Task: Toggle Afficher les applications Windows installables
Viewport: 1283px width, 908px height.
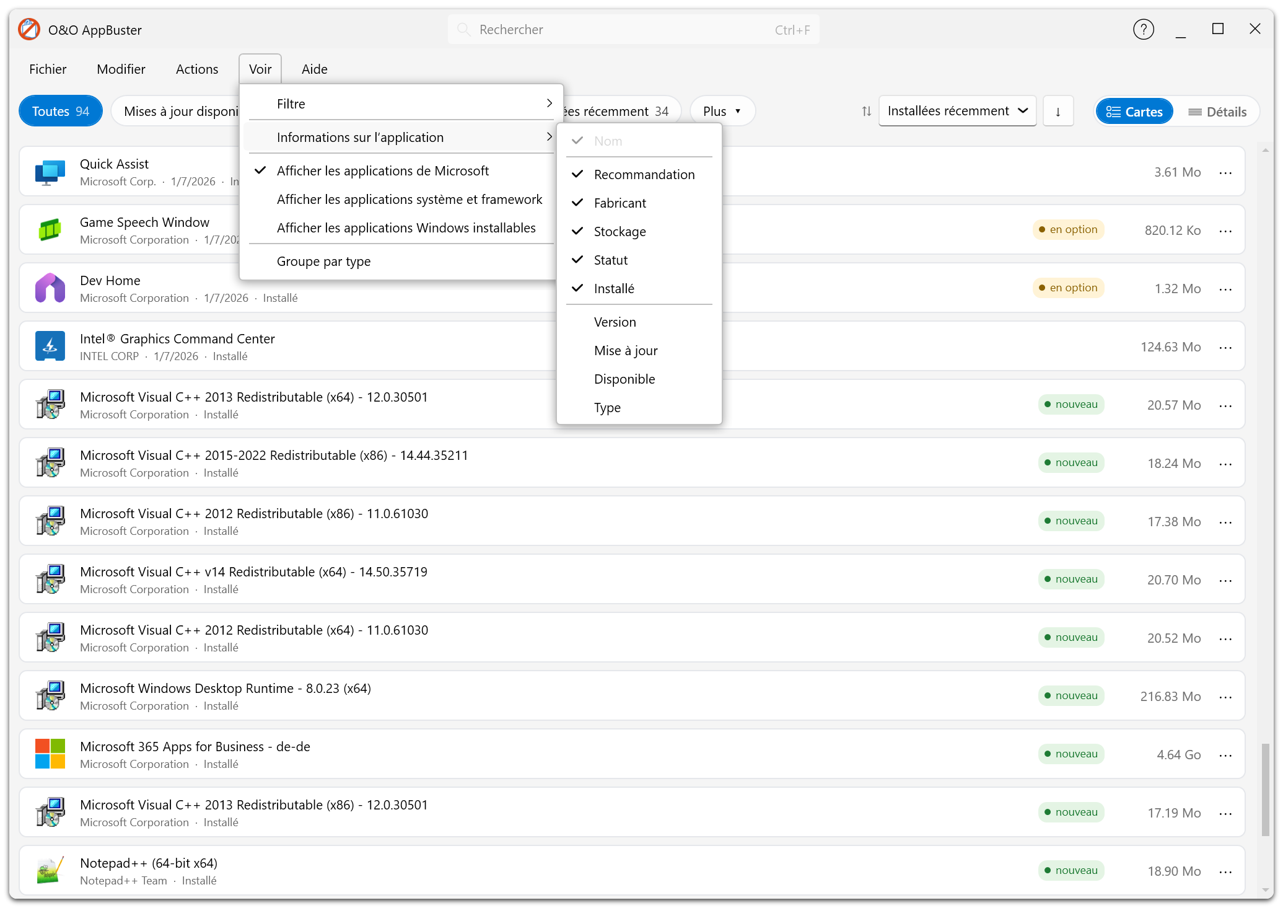Action: (401, 228)
